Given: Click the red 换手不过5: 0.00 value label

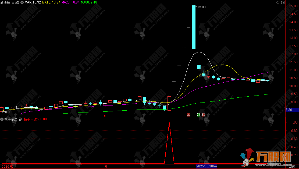Looking at the screenshot, I should (35, 119).
